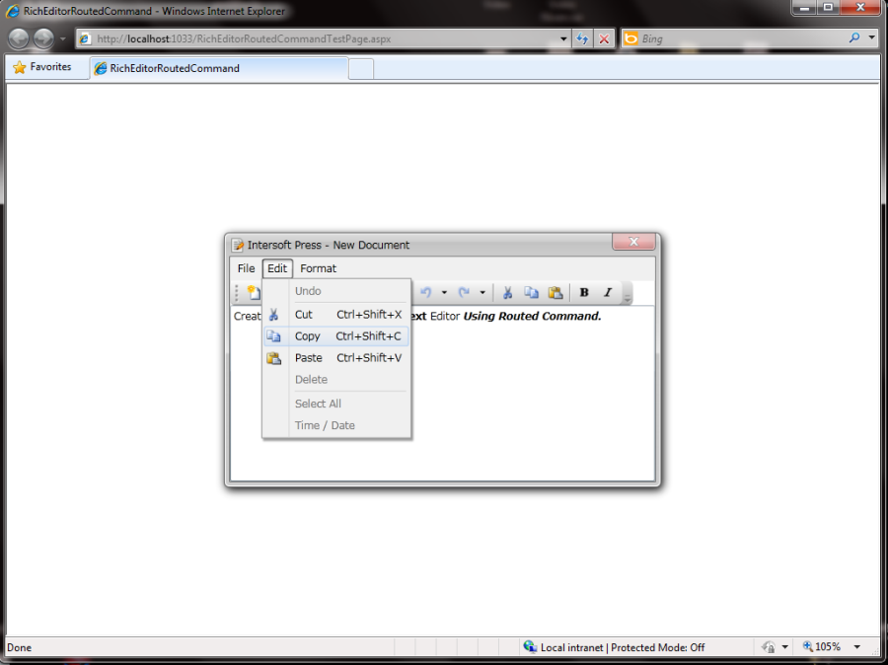
Task: Click the Redo arrow in the toolbar
Action: click(x=464, y=292)
